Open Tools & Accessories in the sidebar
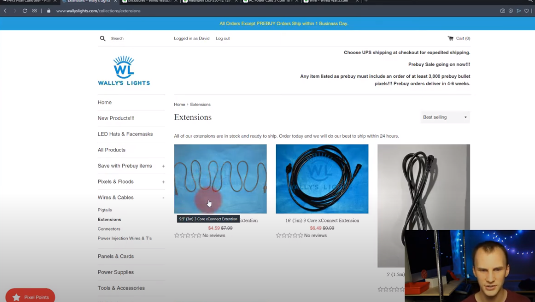The height and width of the screenshot is (302, 535). tap(121, 288)
